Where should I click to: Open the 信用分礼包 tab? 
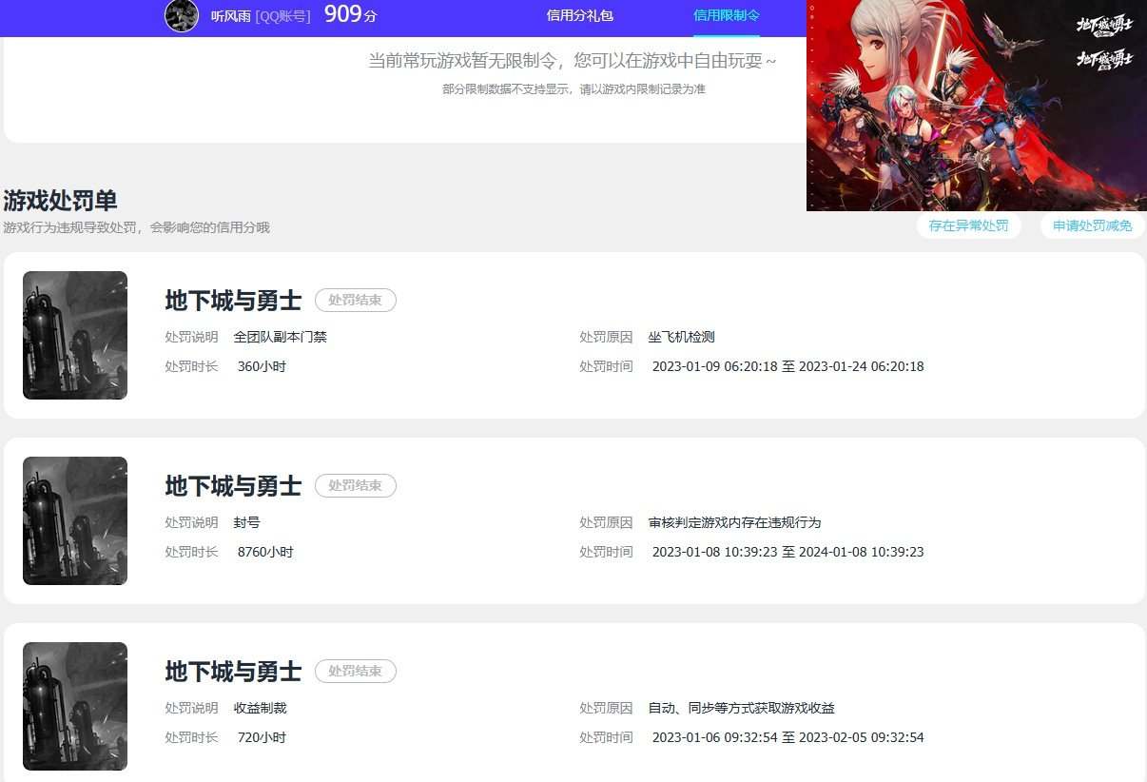(580, 15)
